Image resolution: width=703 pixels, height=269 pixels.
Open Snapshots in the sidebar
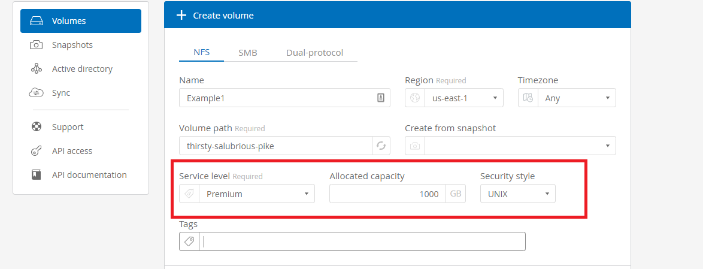(x=72, y=45)
